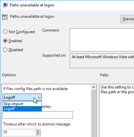The image size is (134, 137).
Task: Increase timeout with the up spinner arrow
Action: (x=38, y=131)
